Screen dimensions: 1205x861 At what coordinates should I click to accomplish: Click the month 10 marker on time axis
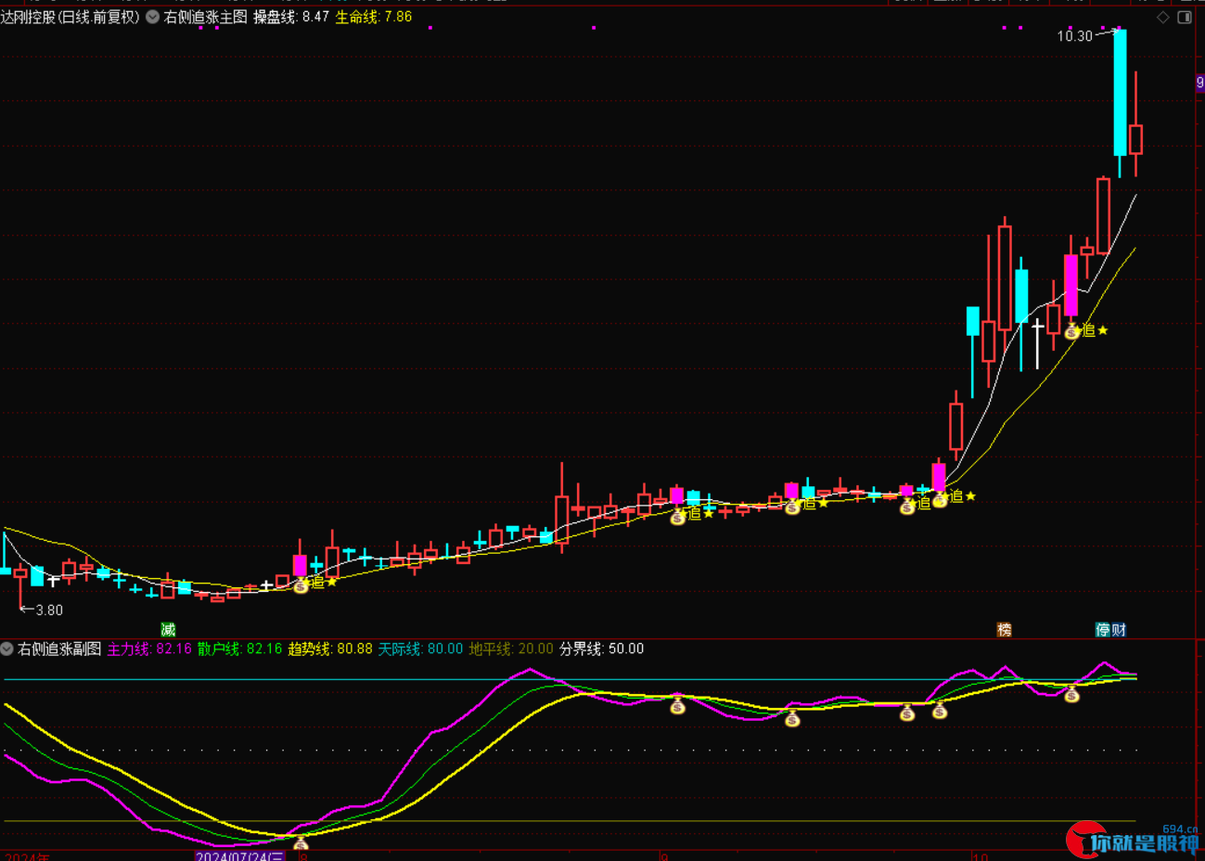982,856
